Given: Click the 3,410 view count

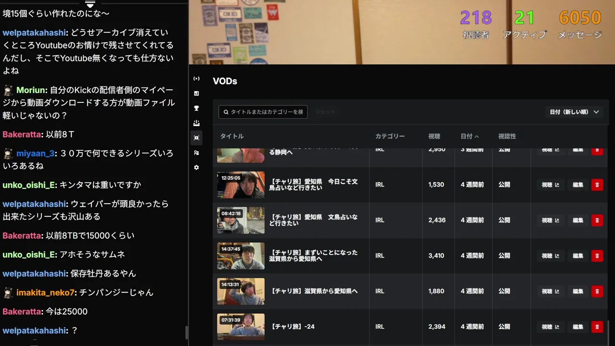Looking at the screenshot, I should [436, 256].
